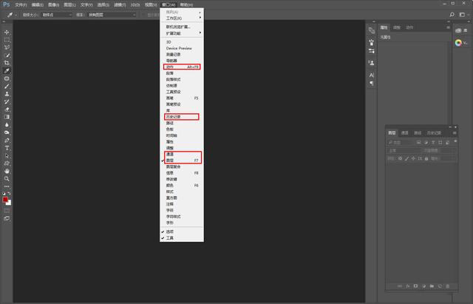Switch to the 调整 tab beside 属性
The width and height of the screenshot is (473, 304).
point(397,27)
